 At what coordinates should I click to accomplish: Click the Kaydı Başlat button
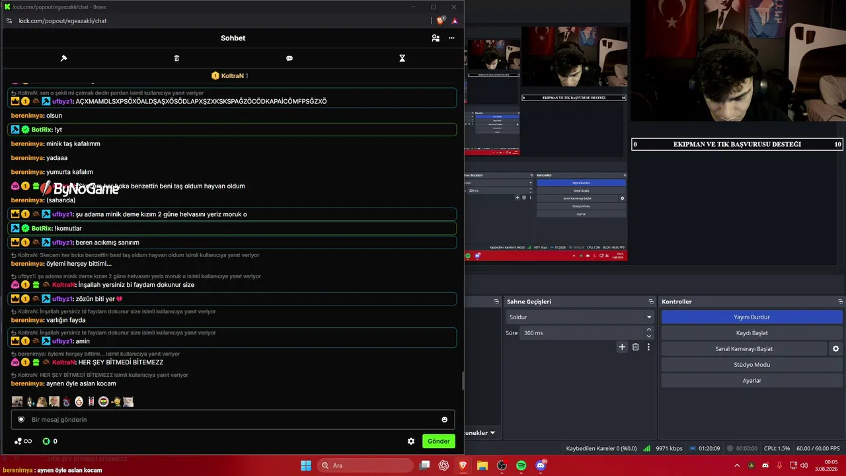tap(751, 333)
